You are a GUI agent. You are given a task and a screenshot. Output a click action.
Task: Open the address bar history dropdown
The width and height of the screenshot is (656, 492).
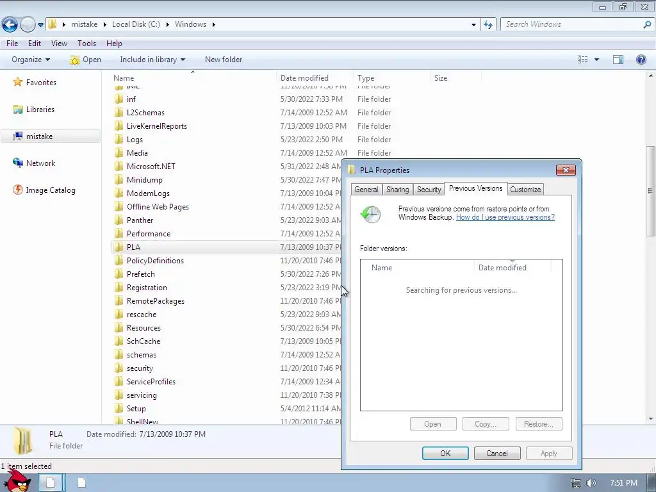473,25
